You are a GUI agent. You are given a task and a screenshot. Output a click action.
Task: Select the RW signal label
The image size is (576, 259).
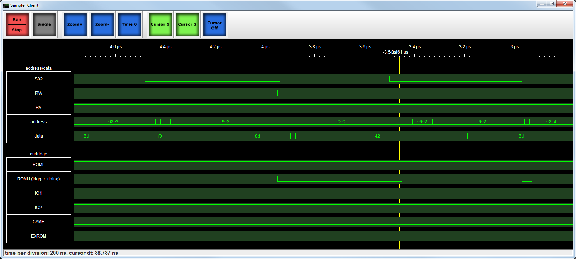(x=39, y=93)
